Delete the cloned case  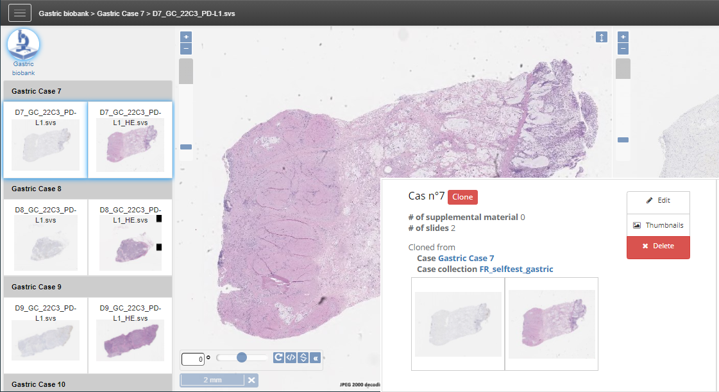pyautogui.click(x=658, y=246)
